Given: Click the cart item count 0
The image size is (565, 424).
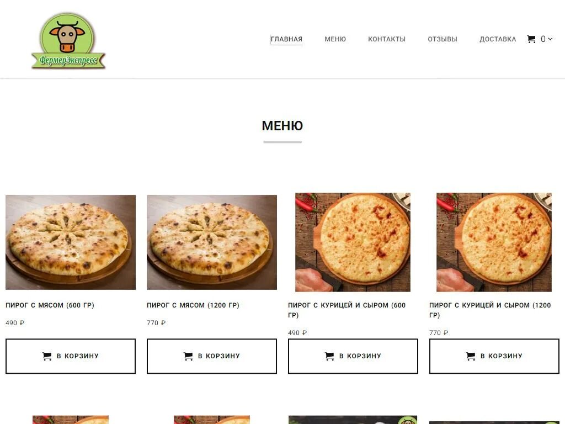Looking at the screenshot, I should [x=543, y=39].
